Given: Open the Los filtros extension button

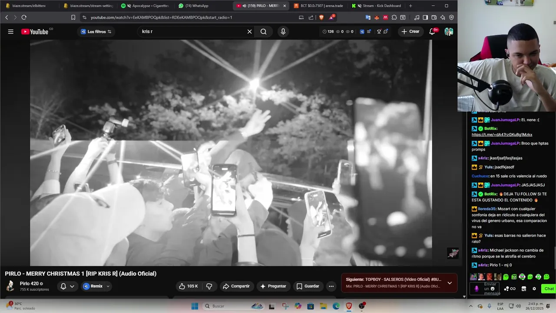Looking at the screenshot, I should click(x=96, y=31).
